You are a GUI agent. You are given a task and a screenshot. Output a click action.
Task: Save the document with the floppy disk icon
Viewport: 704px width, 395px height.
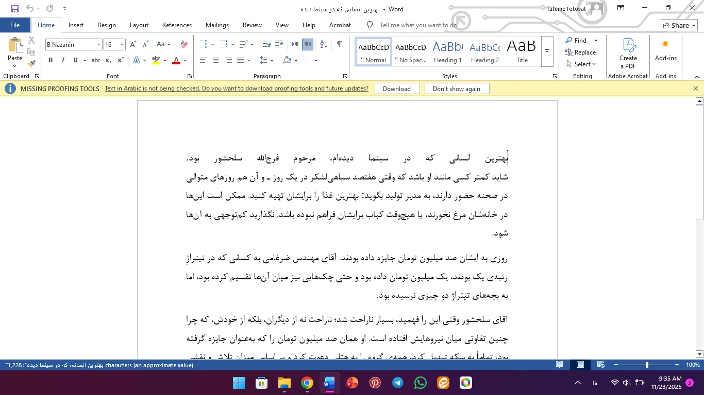(15, 9)
